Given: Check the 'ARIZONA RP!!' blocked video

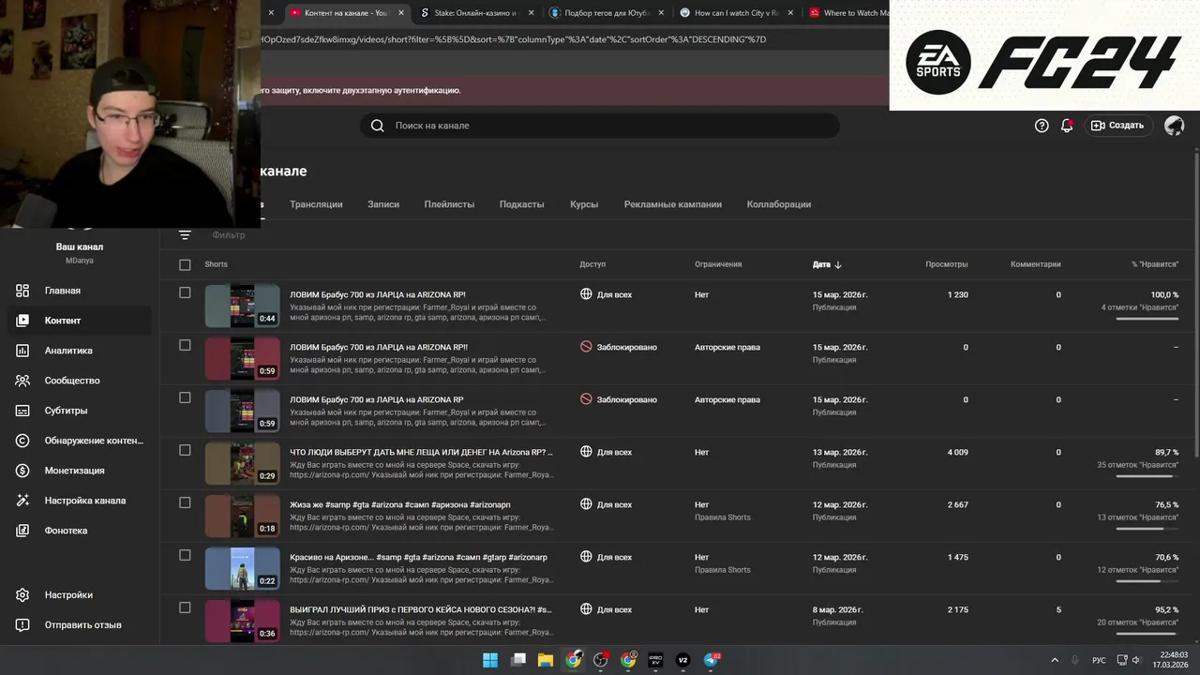Looking at the screenshot, I should 185,345.
